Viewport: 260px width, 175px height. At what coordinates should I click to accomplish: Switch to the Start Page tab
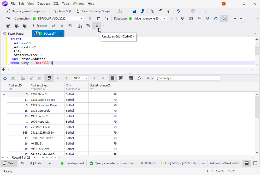coord(16,34)
